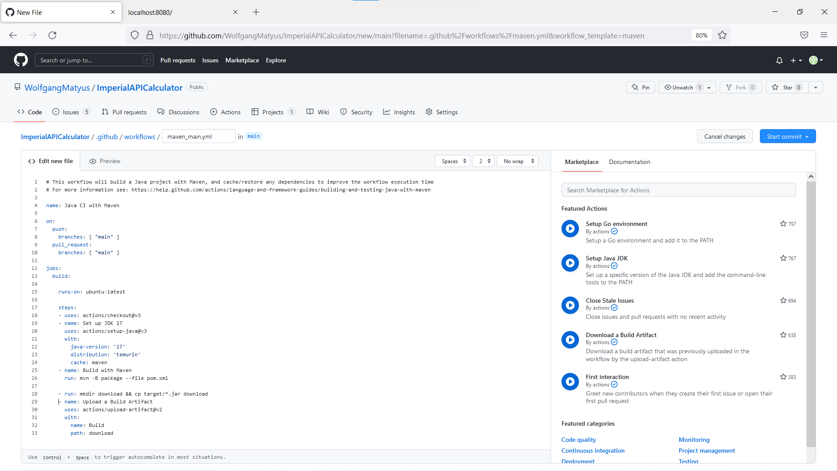Open the Insights repository tab
This screenshot has width=837, height=471.
pos(399,112)
